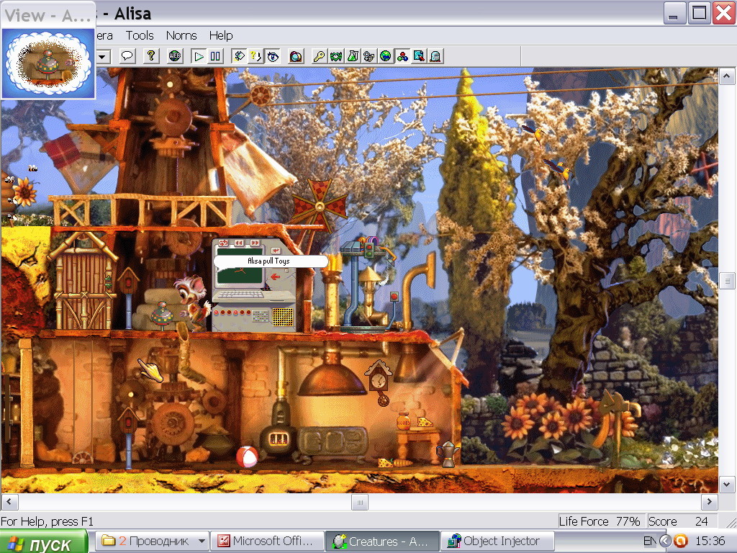Image resolution: width=737 pixels, height=553 pixels.
Task: Click the 'Alisa pull Toys' speech bubble
Action: point(271,261)
